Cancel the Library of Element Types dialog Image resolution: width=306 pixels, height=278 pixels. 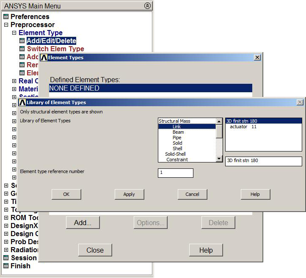click(192, 194)
